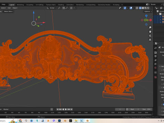
Task: Open Photoshop from the taskbar
Action: click(x=59, y=121)
